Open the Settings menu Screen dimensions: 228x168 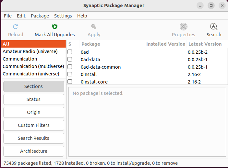pos(63,16)
